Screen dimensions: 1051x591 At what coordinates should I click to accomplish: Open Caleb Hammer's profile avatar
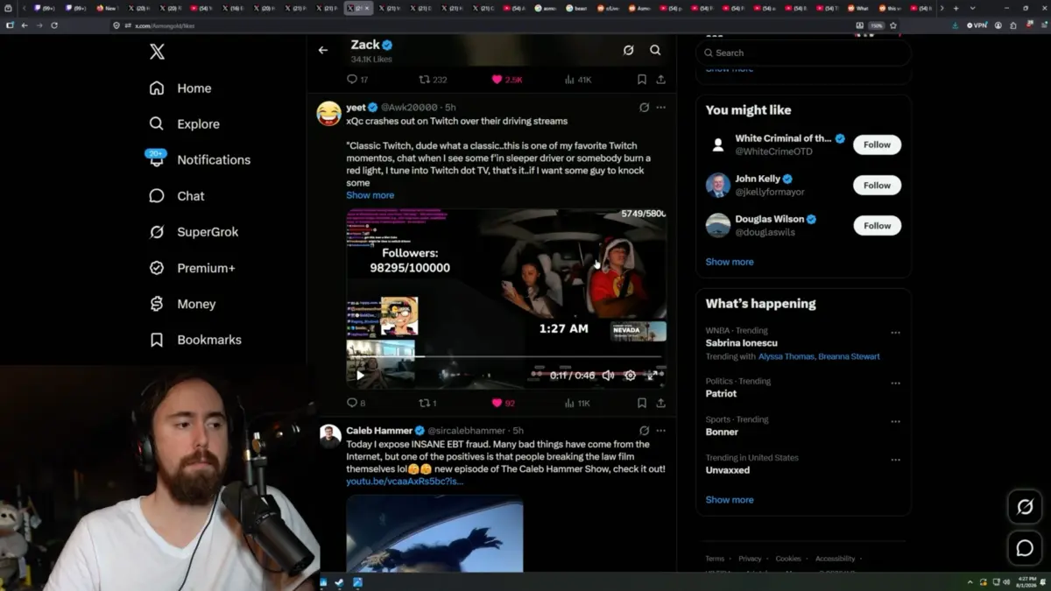tap(330, 435)
